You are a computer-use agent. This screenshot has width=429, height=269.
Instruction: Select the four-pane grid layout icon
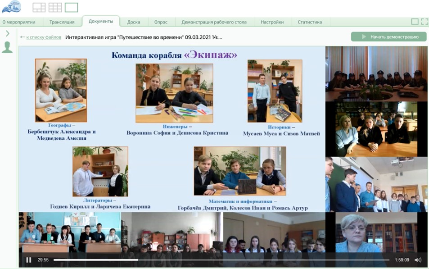39,7
